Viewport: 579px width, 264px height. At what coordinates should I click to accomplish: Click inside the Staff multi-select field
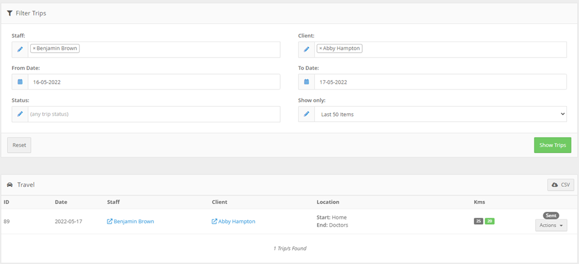tap(154, 49)
